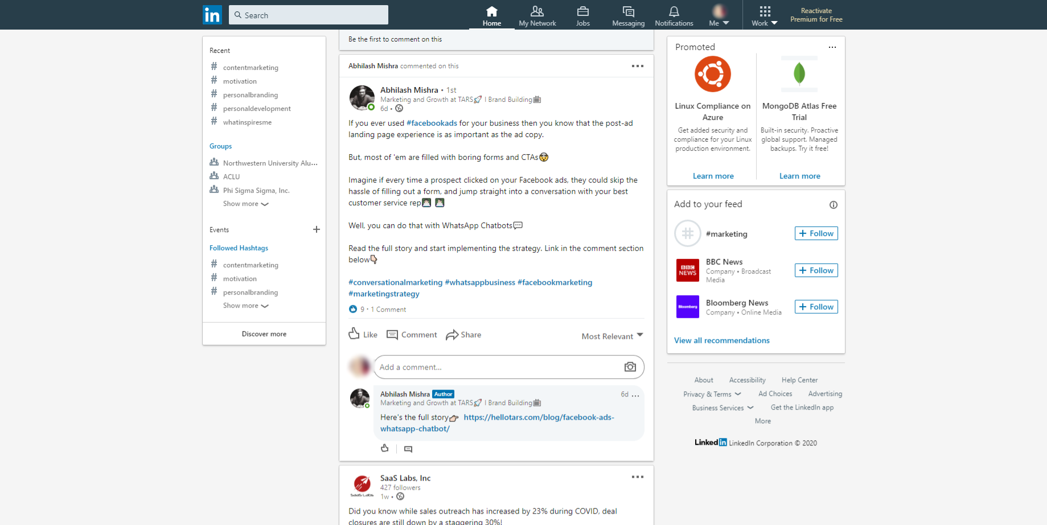Image resolution: width=1047 pixels, height=525 pixels.
Task: Click Reactivate Premium for Free
Action: 816,15
